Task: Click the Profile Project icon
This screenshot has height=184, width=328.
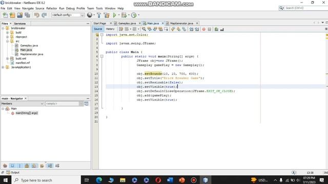Action: point(134,15)
